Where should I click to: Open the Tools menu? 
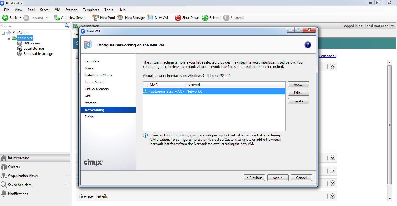pyautogui.click(x=109, y=10)
